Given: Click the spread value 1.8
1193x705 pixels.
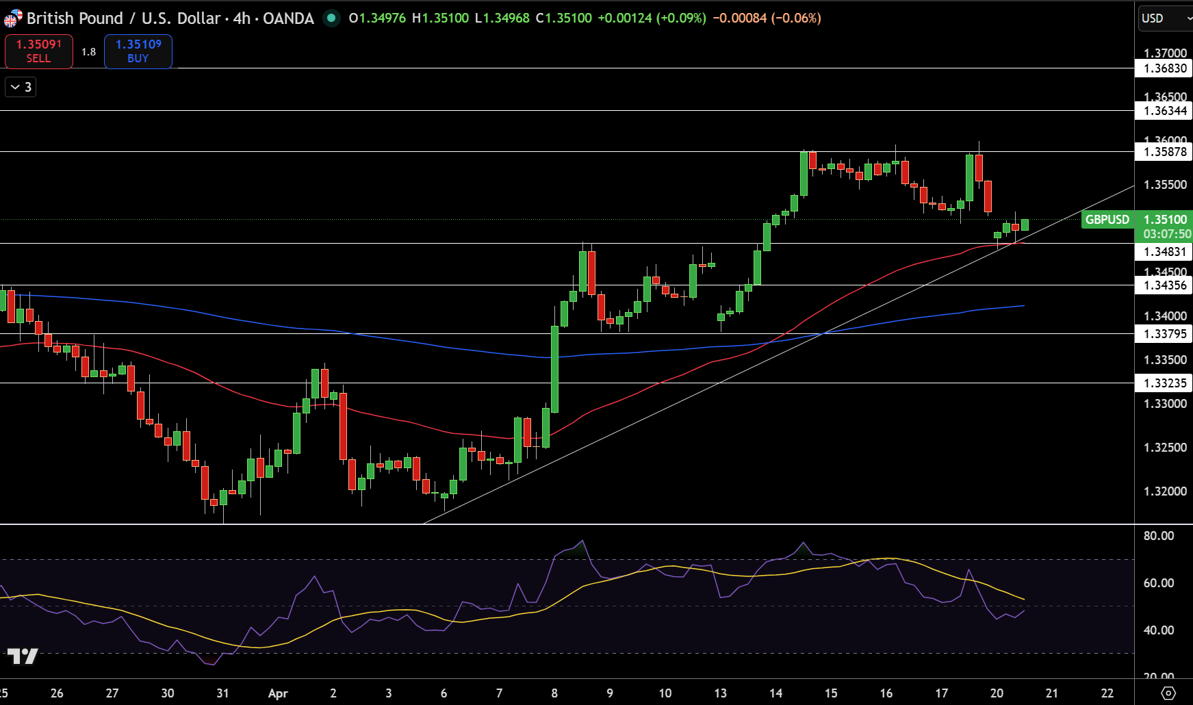Looking at the screenshot, I should click(89, 52).
